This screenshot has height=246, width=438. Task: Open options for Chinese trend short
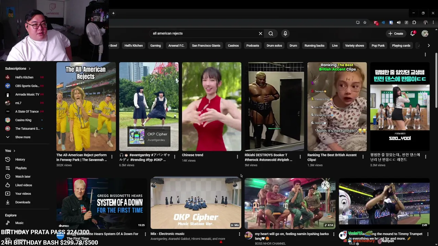[x=237, y=157]
